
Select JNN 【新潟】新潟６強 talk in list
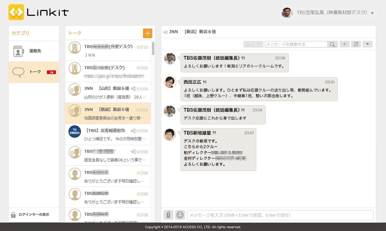[x=108, y=113]
